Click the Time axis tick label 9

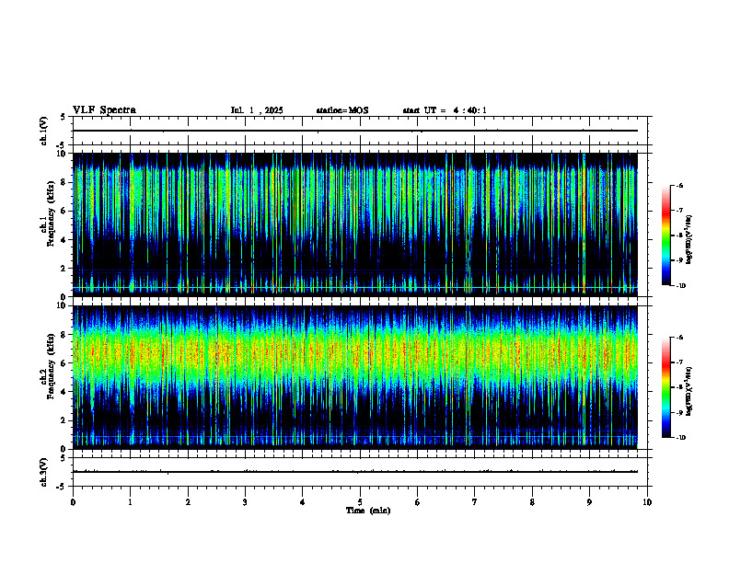589,502
